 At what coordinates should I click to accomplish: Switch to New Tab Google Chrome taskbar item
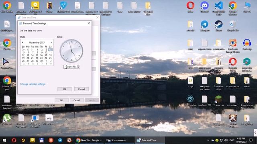click(x=89, y=140)
